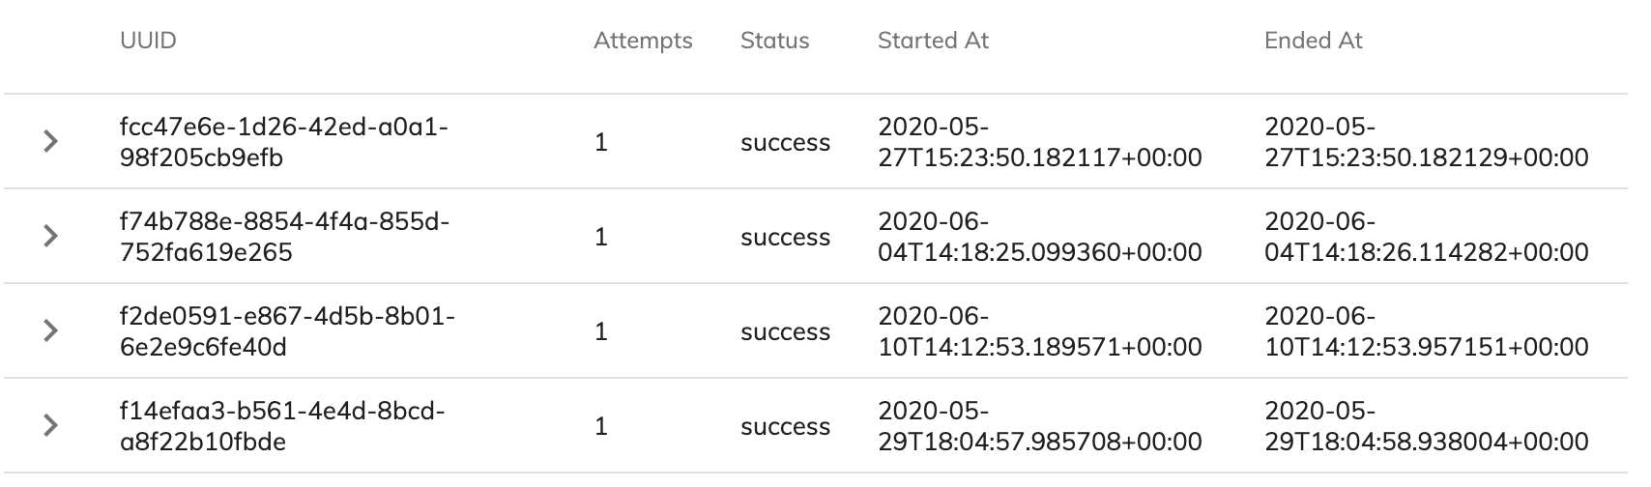Click started time 2020-05-29T18:04:57.985708
Viewport: 1651px width, 487px height.
coord(1040,426)
